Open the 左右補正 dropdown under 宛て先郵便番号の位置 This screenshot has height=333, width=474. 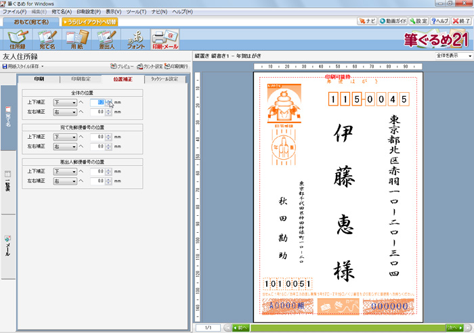[74, 146]
